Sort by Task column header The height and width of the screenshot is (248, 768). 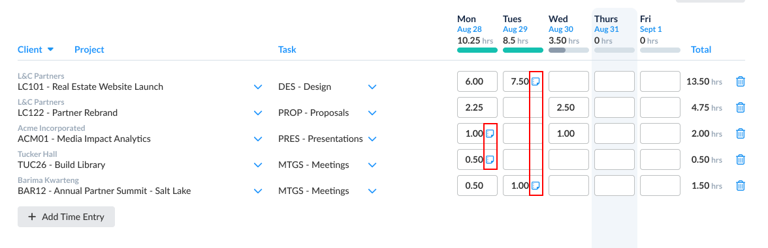[287, 49]
